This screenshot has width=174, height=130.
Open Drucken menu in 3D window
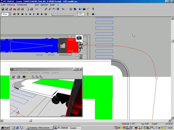pos(55,73)
